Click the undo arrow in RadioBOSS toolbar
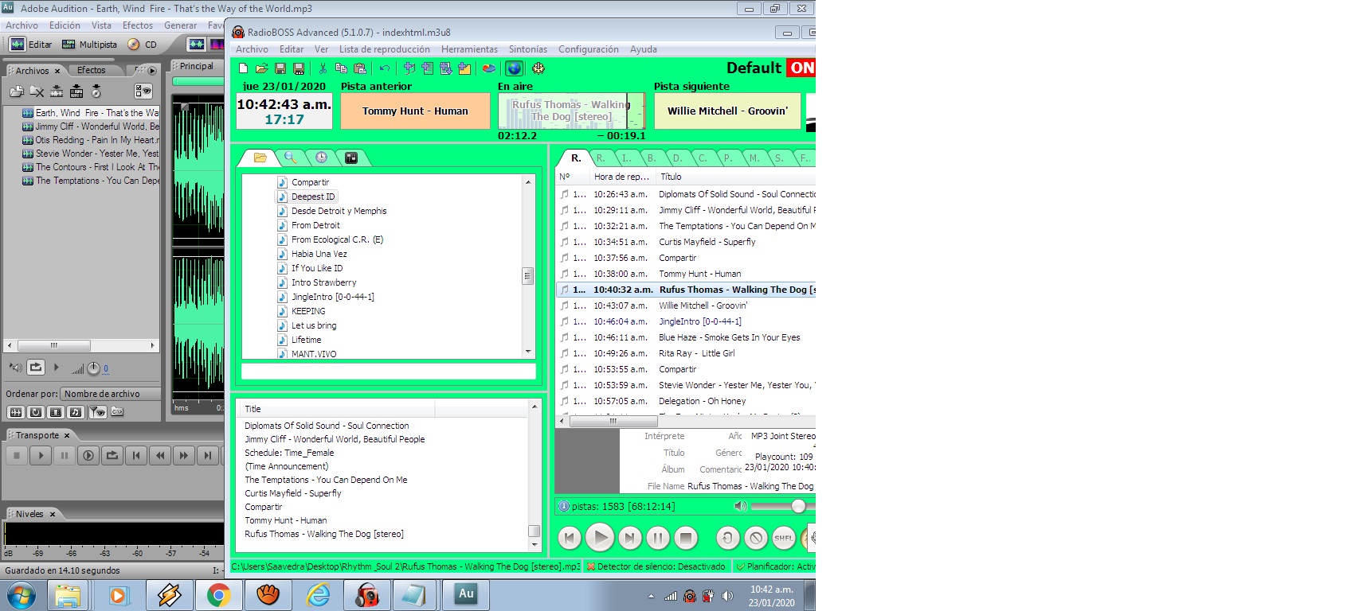1355x611 pixels. pyautogui.click(x=385, y=68)
